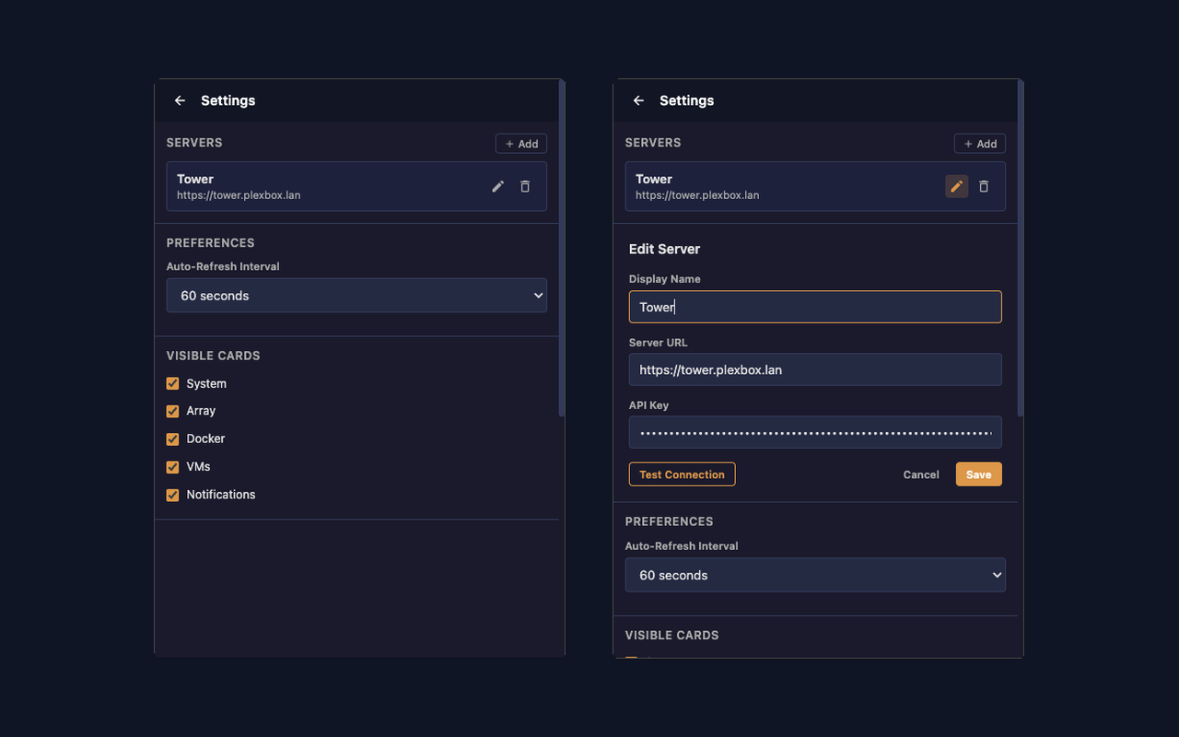Cancel editing the server

coord(920,474)
